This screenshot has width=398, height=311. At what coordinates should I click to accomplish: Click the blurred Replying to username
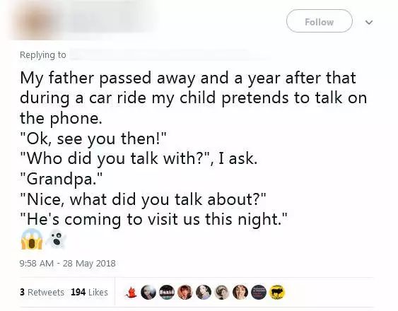click(170, 54)
